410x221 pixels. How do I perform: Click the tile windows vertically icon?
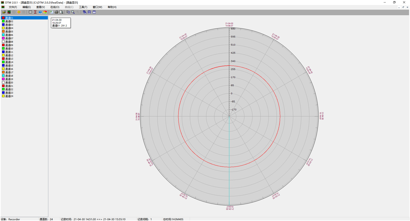coord(94,12)
